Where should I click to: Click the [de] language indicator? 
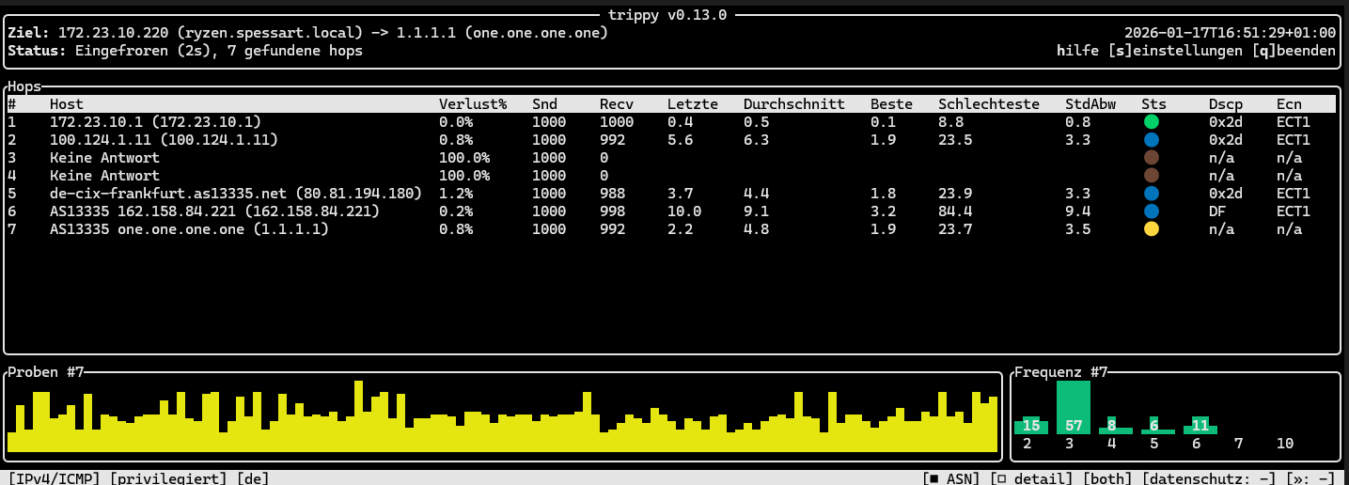[x=253, y=478]
